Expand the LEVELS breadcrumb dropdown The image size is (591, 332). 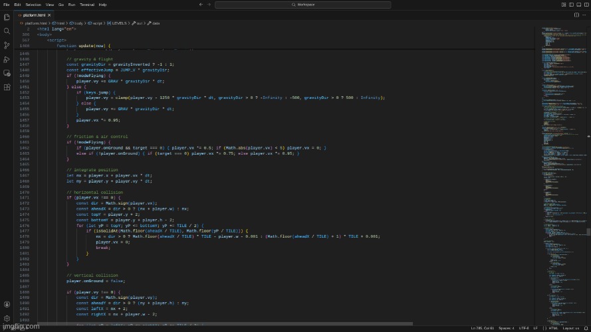pos(118,23)
